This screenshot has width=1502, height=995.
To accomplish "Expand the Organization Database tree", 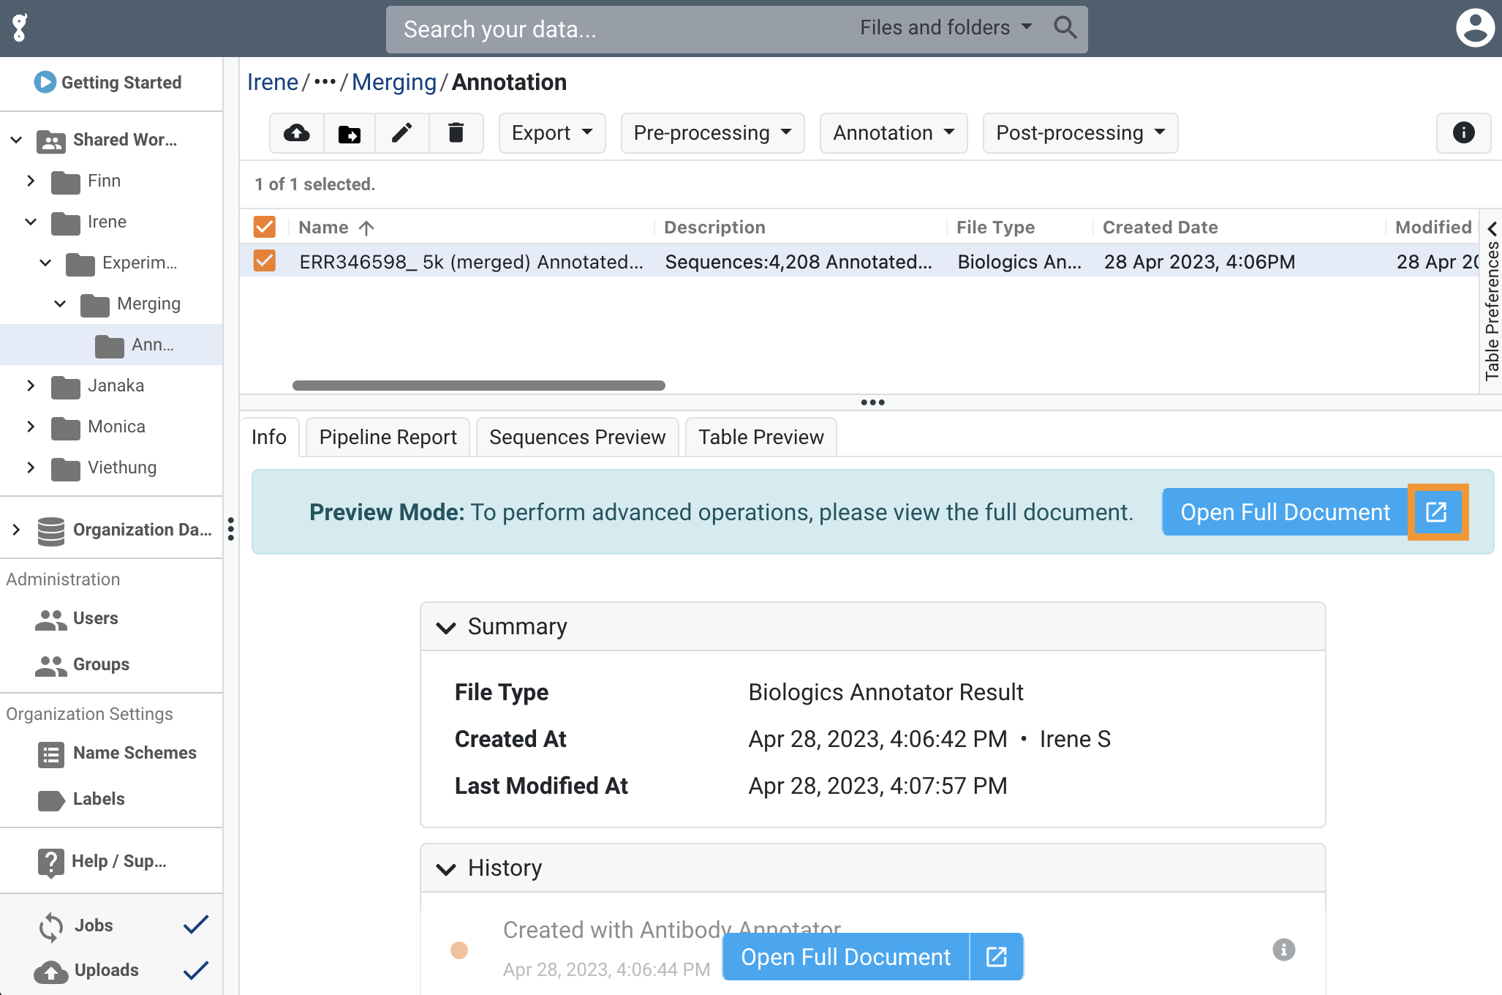I will coord(16,530).
